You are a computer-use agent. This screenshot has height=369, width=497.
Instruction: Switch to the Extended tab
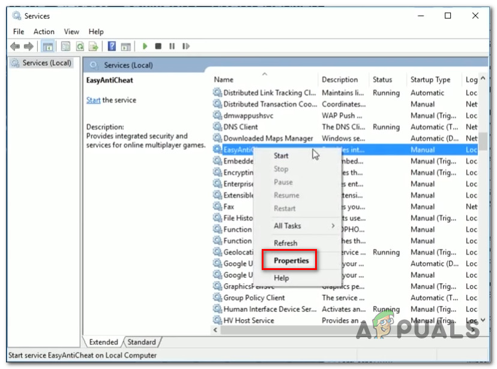pyautogui.click(x=103, y=342)
